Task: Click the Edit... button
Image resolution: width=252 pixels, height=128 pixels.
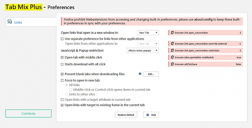Action: (x=151, y=74)
